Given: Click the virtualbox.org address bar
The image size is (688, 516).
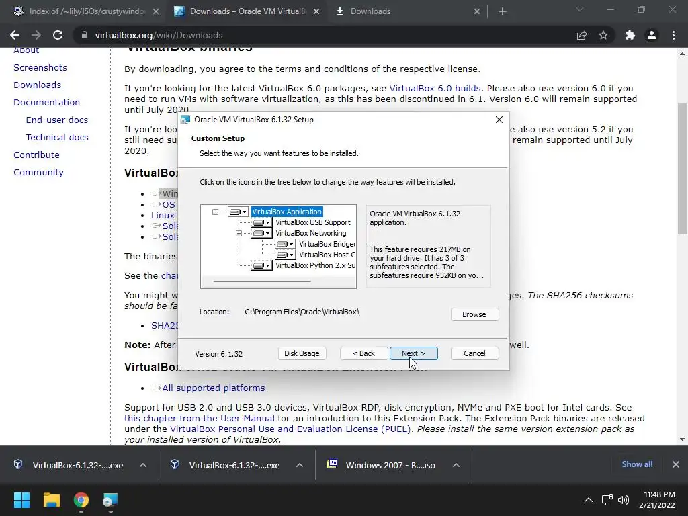Looking at the screenshot, I should (x=325, y=35).
